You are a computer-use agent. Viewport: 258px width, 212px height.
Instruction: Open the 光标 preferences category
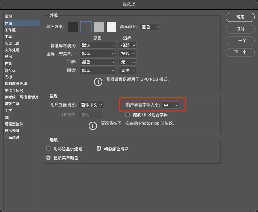click(x=22, y=77)
